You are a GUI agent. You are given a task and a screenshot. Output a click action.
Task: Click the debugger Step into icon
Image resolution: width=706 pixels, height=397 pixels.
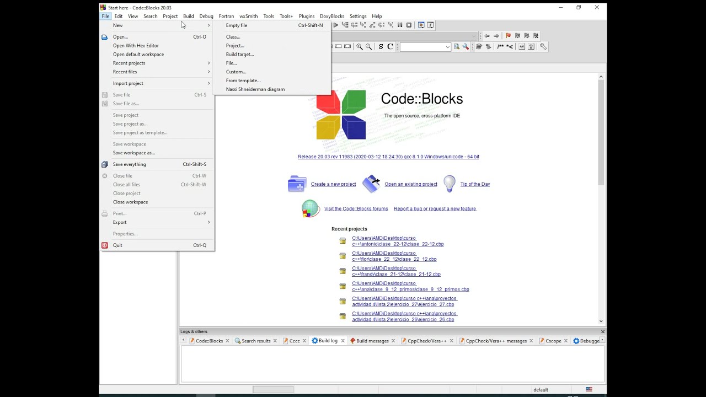click(363, 25)
